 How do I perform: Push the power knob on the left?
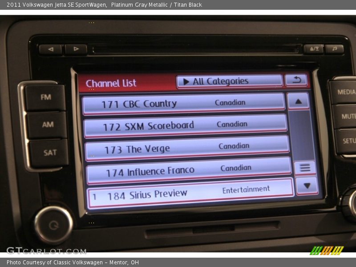click(x=53, y=225)
